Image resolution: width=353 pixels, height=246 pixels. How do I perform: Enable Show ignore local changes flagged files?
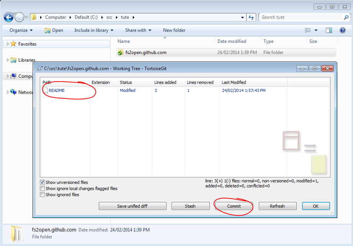pos(42,189)
